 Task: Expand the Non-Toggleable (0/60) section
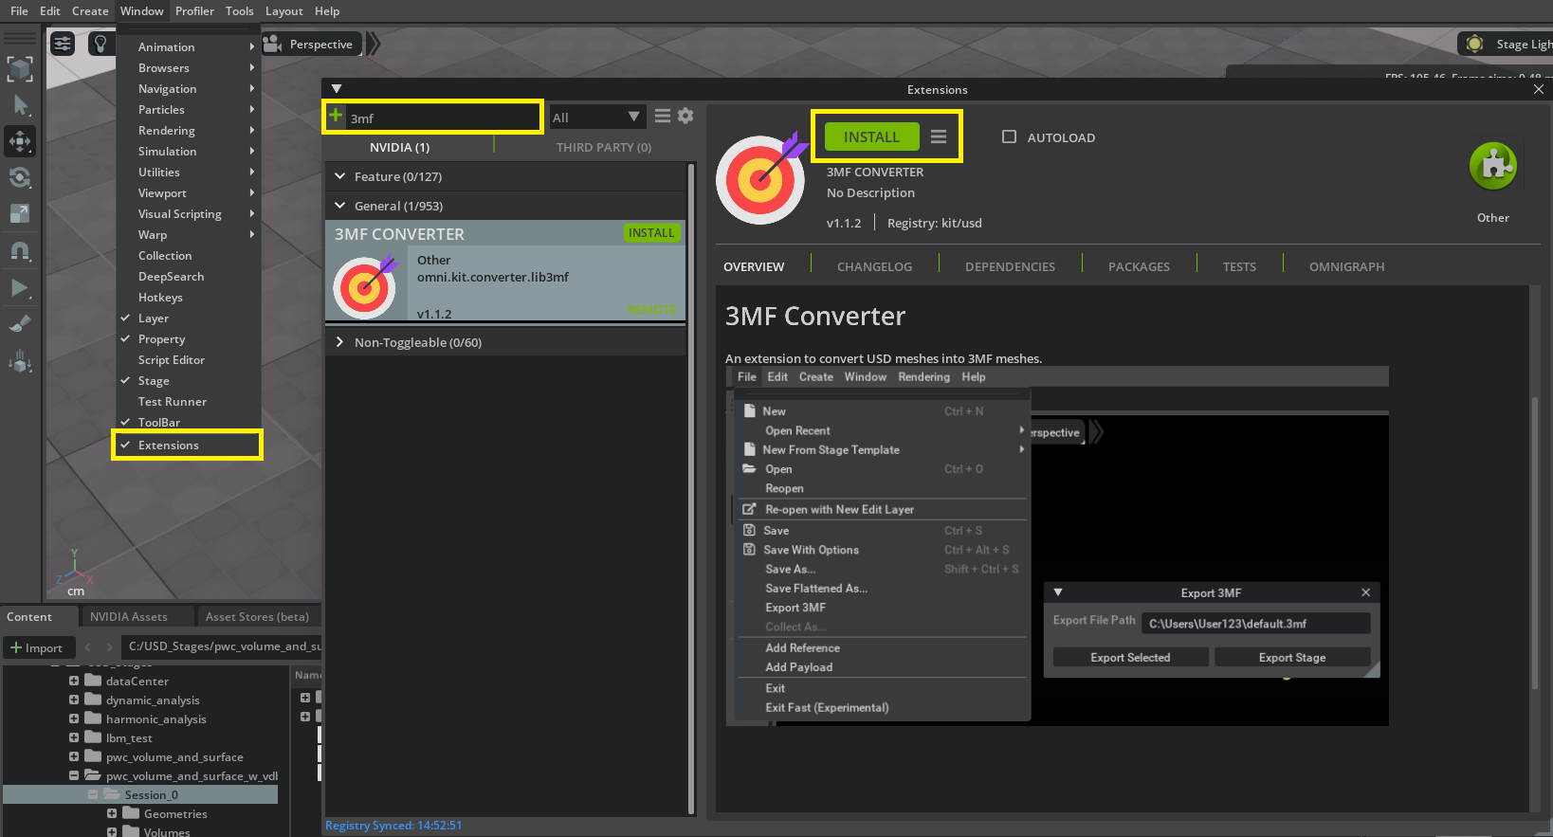(x=340, y=342)
